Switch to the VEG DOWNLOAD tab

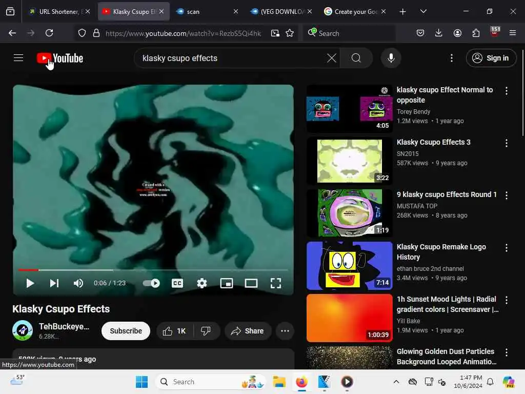click(x=280, y=12)
